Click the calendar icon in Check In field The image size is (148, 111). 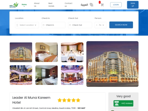44,25
